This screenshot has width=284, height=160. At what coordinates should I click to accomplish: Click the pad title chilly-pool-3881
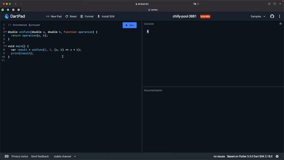[185, 16]
